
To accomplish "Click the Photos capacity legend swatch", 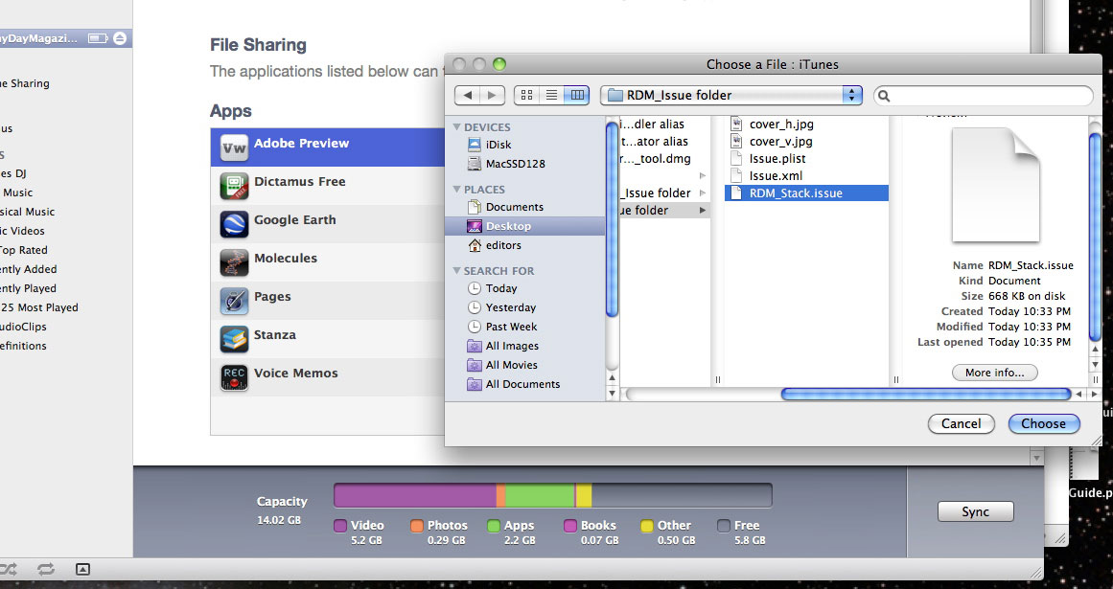I will (x=417, y=526).
